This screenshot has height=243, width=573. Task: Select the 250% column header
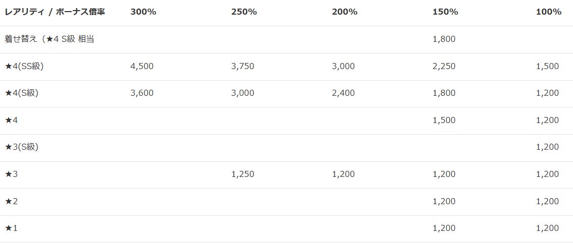pos(244,12)
